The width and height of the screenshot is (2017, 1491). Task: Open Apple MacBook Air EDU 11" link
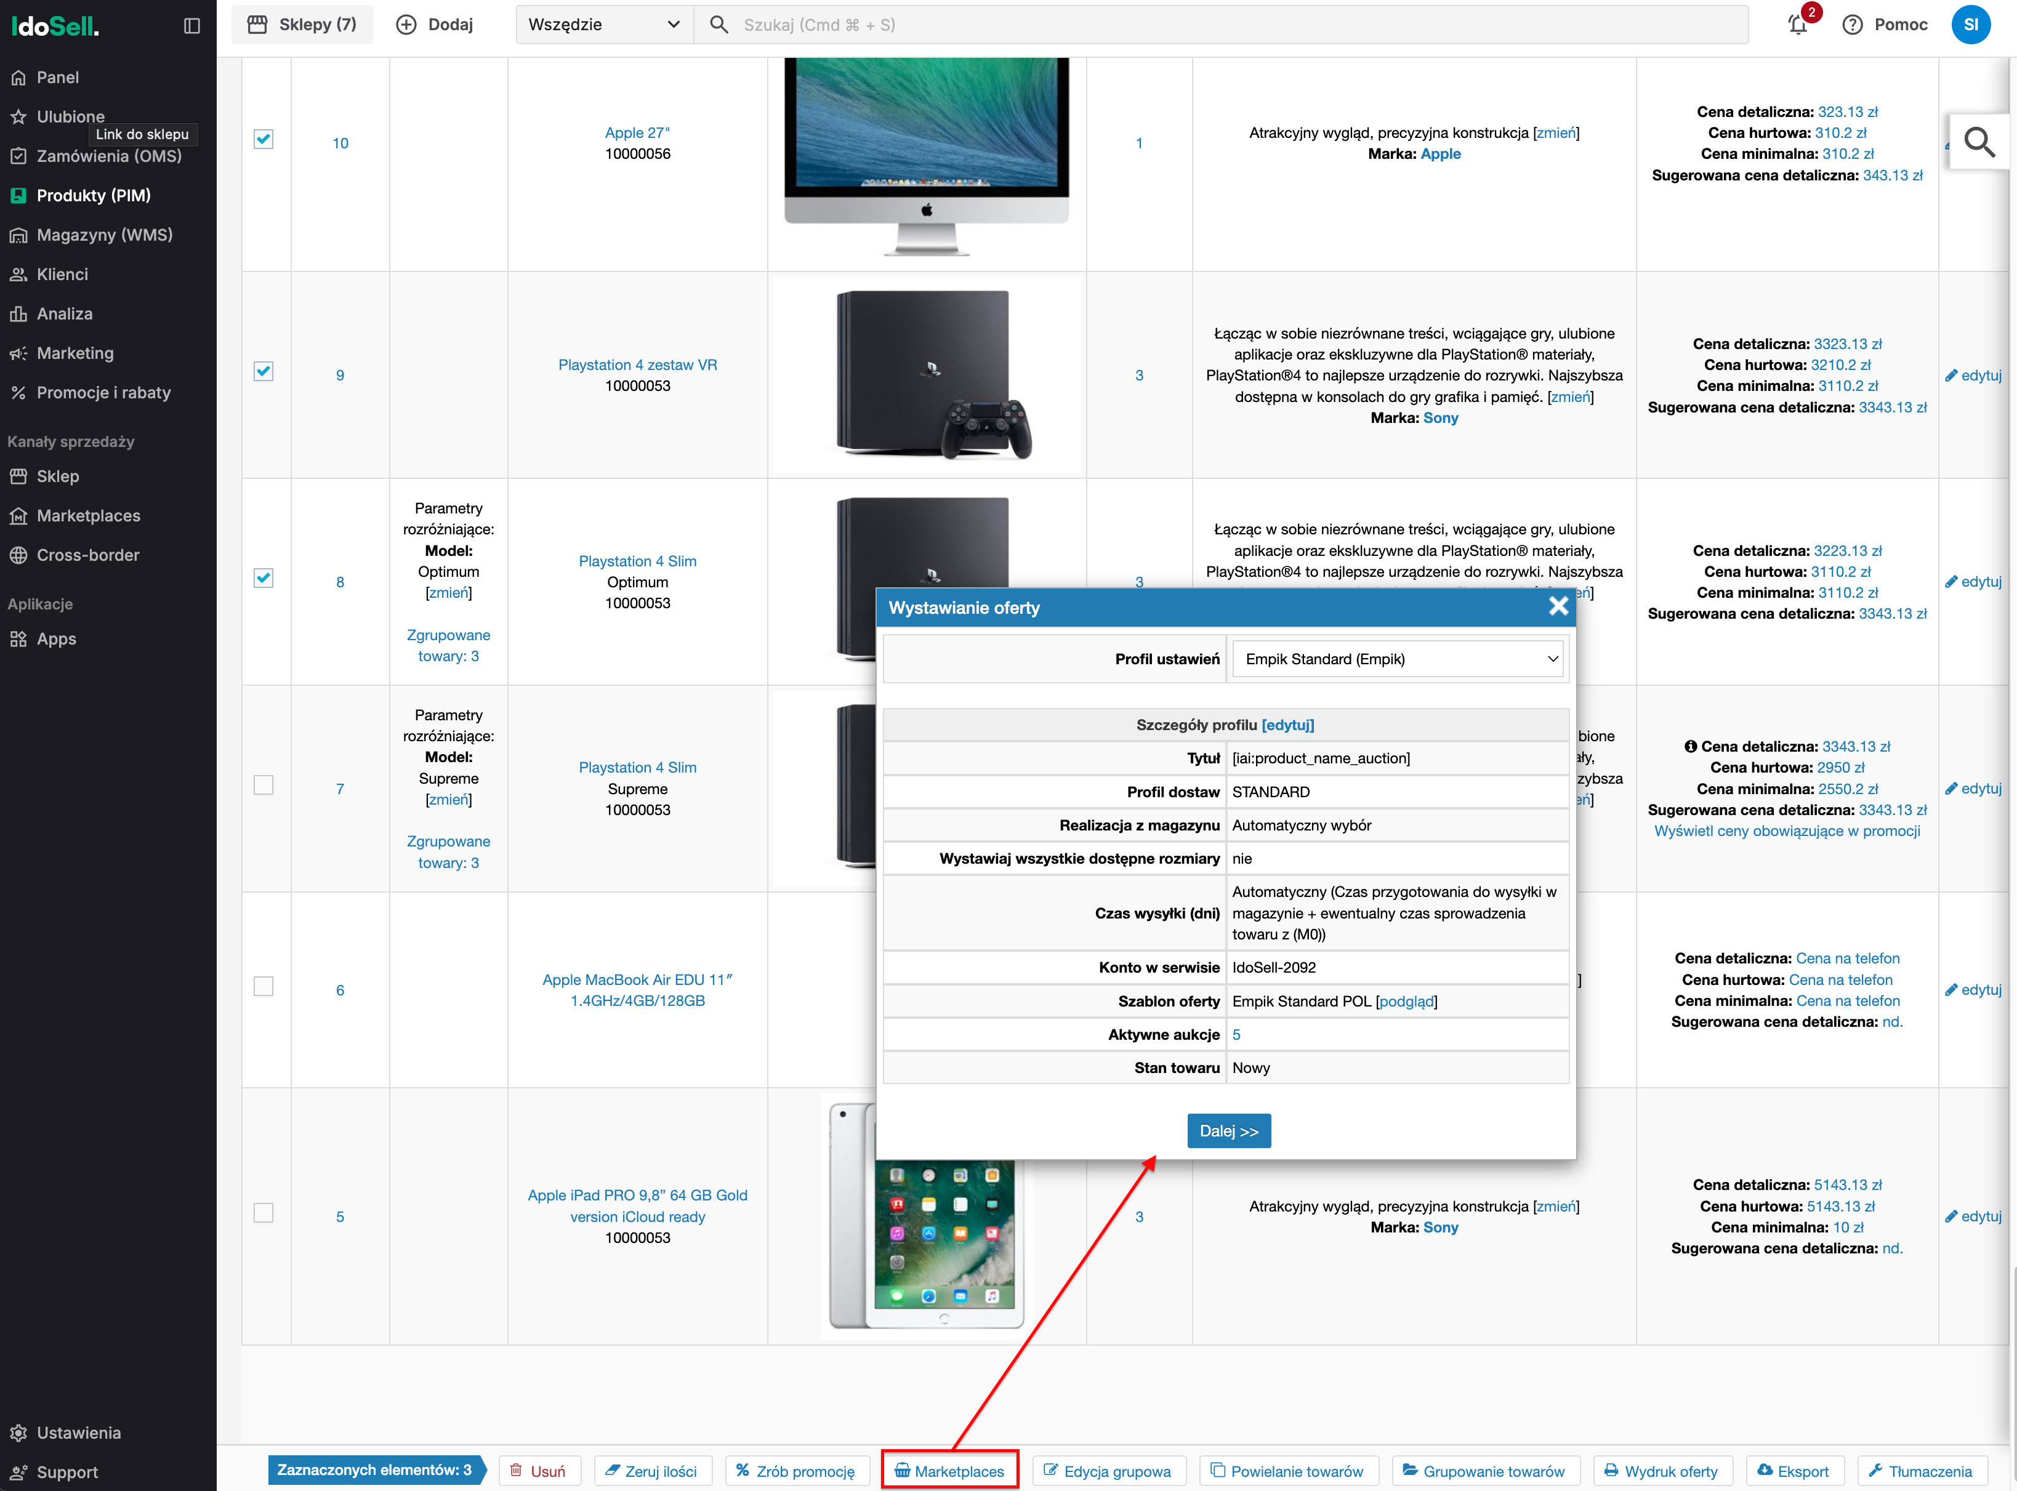coord(637,990)
